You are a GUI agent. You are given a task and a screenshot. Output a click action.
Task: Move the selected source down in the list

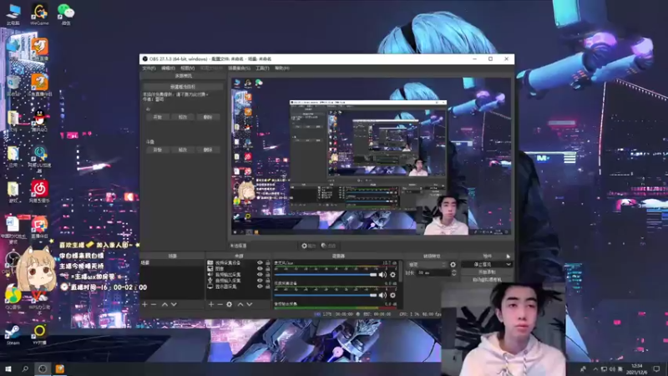(250, 304)
